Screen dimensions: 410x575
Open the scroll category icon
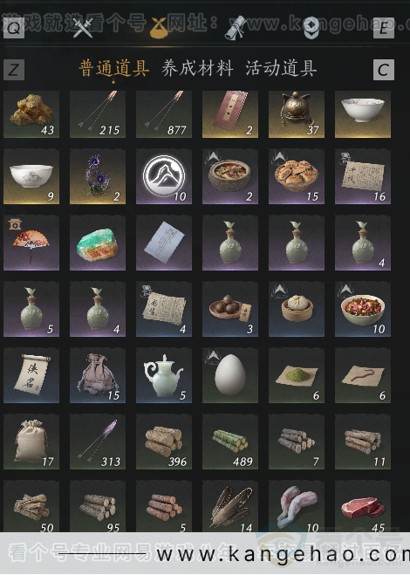236,28
